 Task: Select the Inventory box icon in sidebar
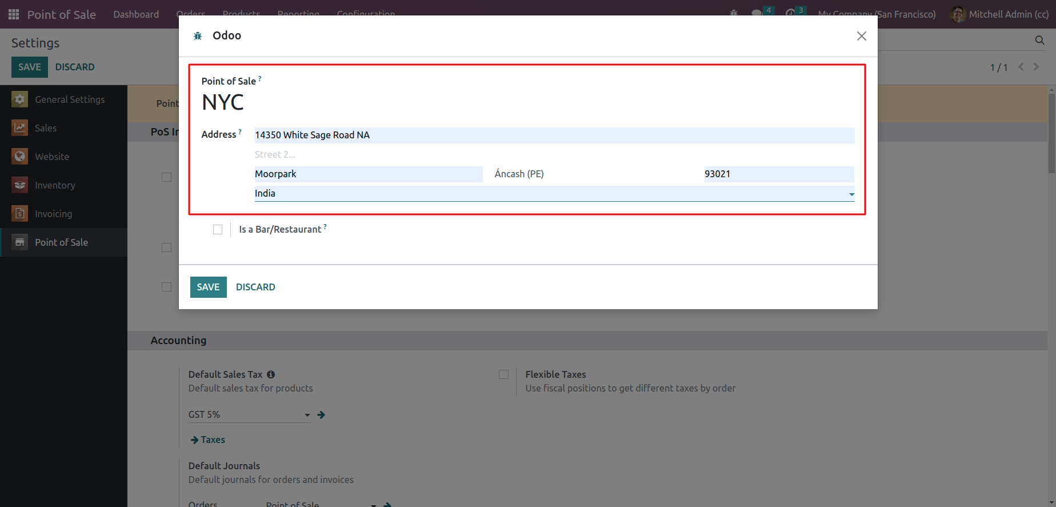point(20,185)
